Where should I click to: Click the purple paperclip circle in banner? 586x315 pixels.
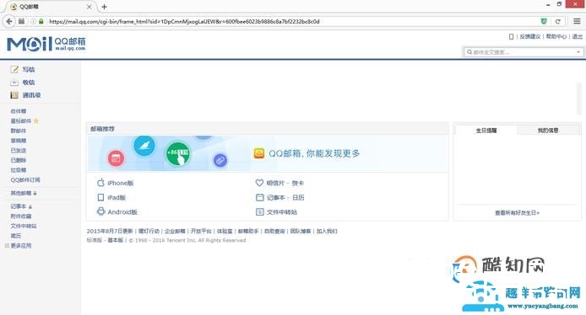pos(220,161)
